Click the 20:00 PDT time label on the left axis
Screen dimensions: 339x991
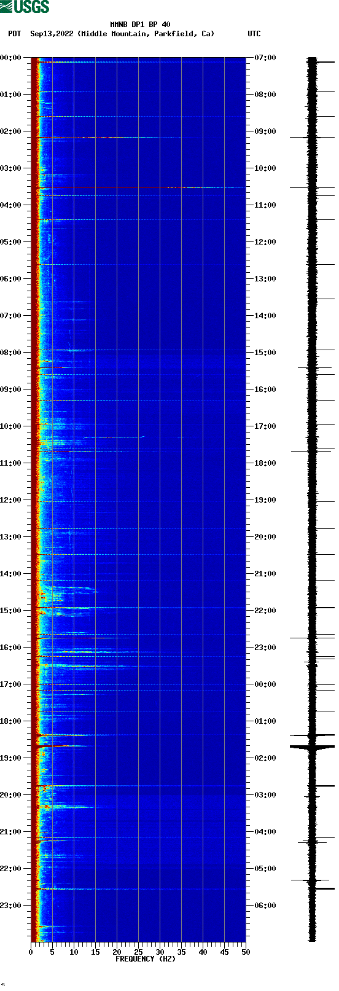11,795
